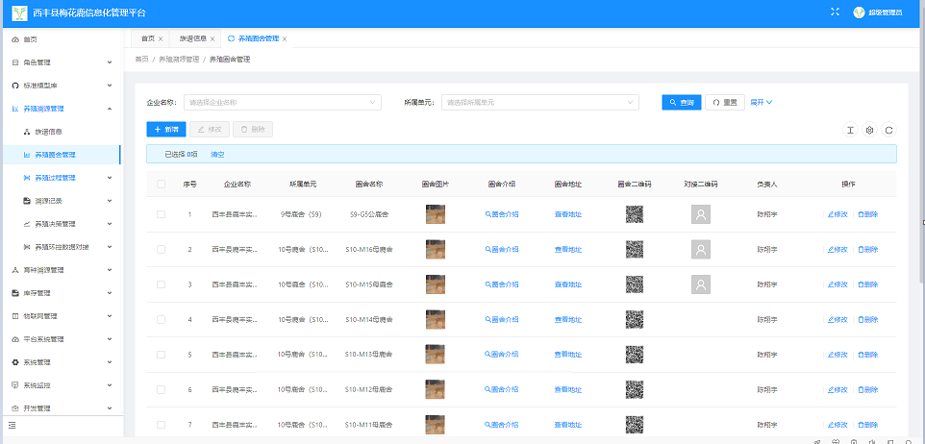Switch to the 族谱信息 tab

[x=193, y=38]
